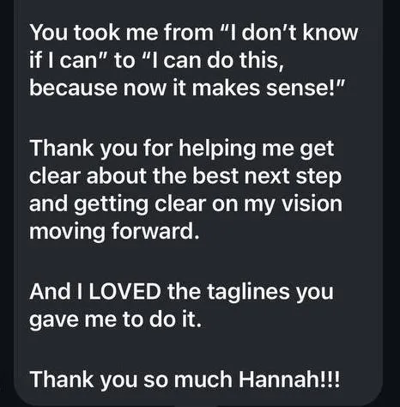Click the phrase "best next step"
The image size is (400, 407).
tap(267, 178)
